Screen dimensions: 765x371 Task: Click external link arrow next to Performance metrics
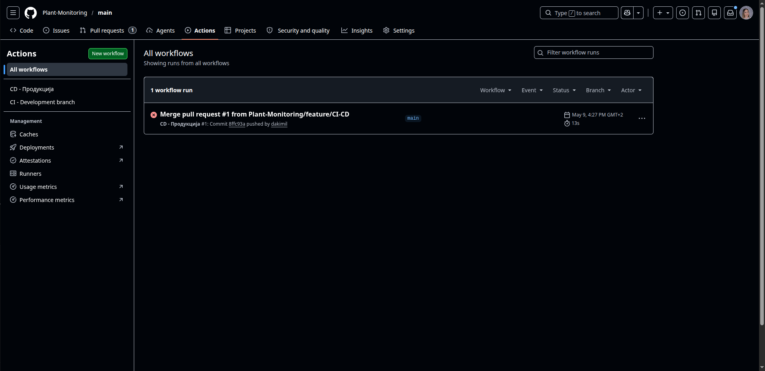coord(121,200)
